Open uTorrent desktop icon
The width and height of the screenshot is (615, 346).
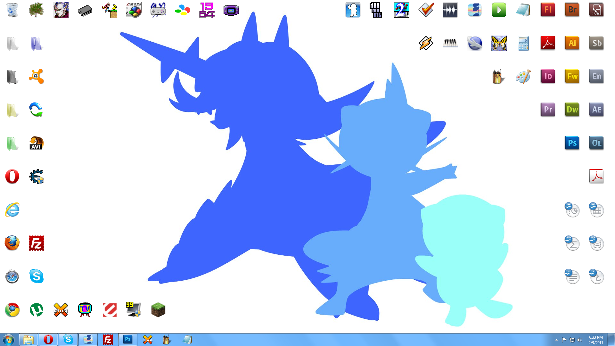[37, 310]
